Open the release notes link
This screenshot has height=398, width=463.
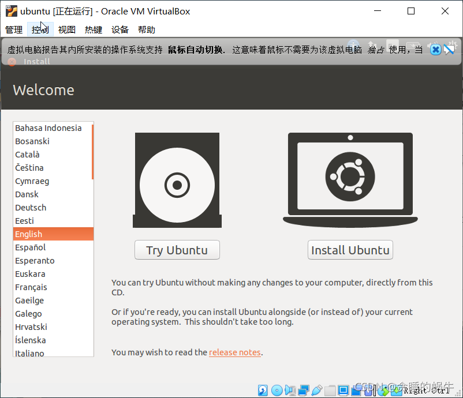tap(235, 352)
